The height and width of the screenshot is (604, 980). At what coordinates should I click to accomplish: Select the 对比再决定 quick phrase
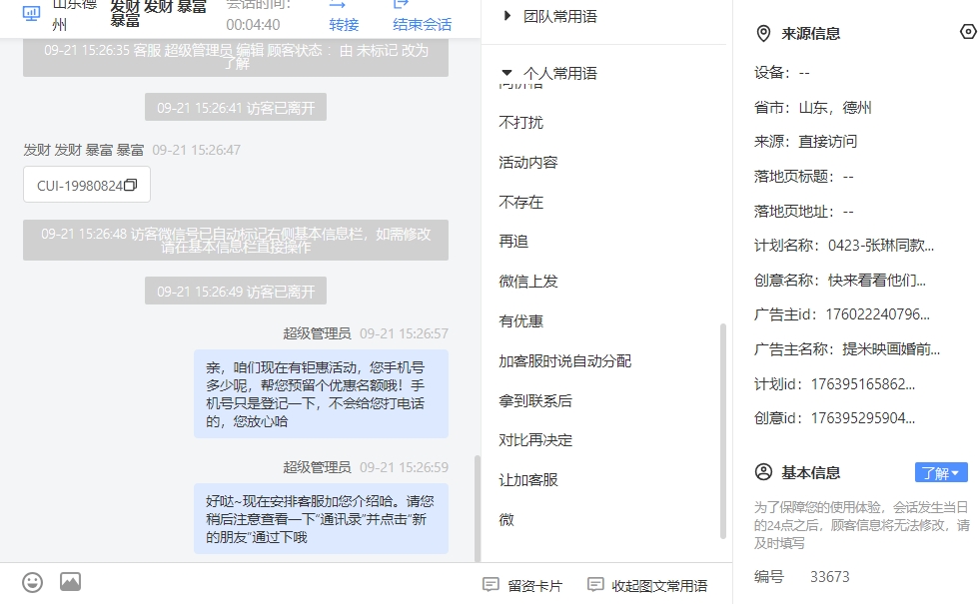pos(535,440)
